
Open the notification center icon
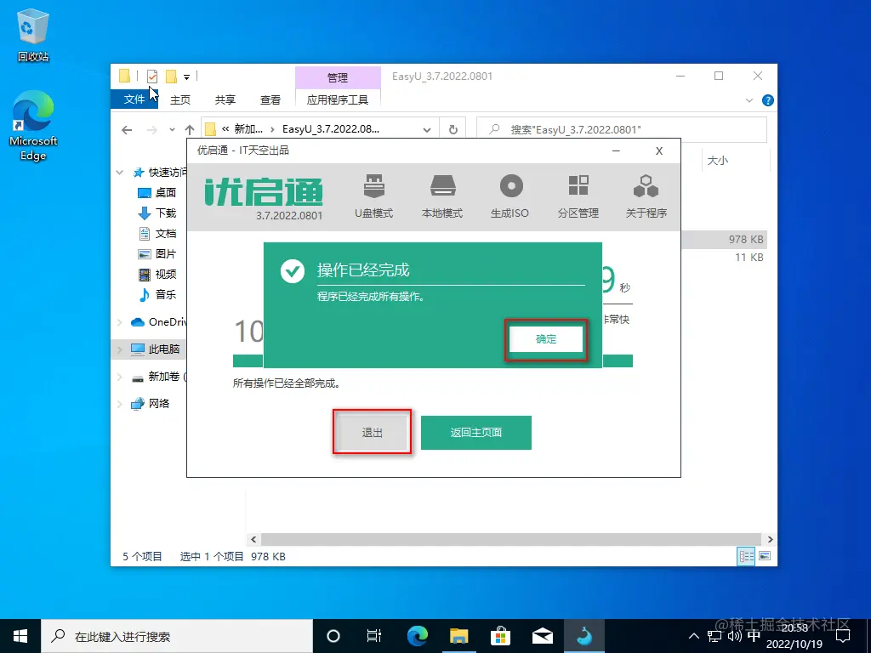pos(843,636)
